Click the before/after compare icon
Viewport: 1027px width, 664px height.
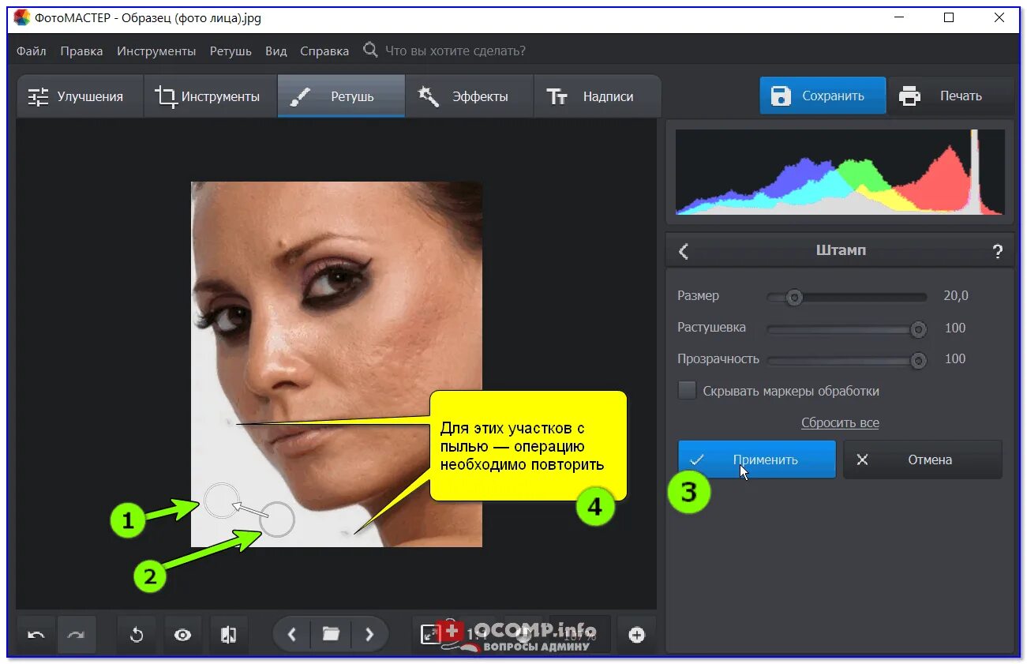229,635
